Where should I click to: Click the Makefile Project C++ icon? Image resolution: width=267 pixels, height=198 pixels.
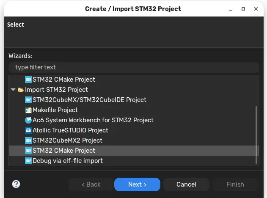[x=28, y=110]
